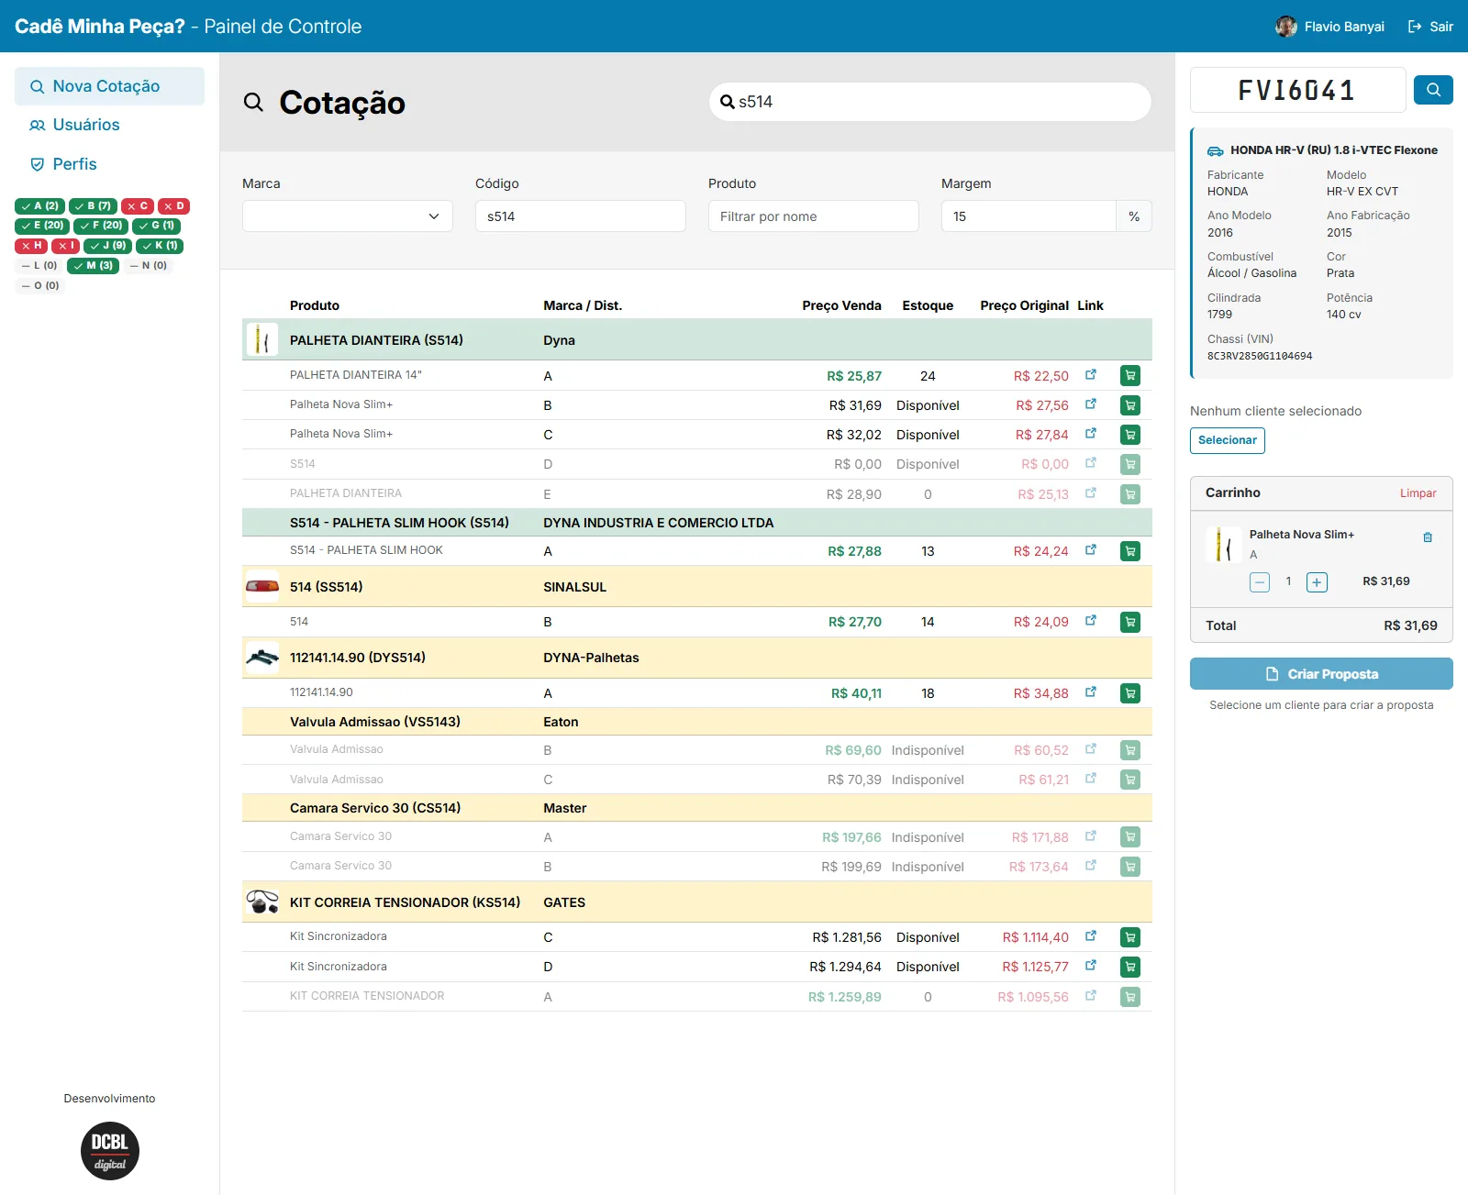Add 112141.14.90 palheta to cart

click(x=1130, y=693)
